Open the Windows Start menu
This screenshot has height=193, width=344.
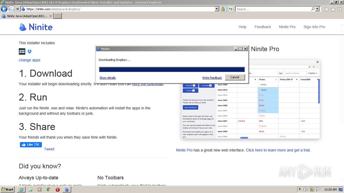7,190
